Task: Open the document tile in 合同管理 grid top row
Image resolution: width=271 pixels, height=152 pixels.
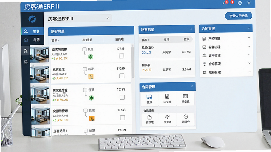Action: pyautogui.click(x=167, y=99)
